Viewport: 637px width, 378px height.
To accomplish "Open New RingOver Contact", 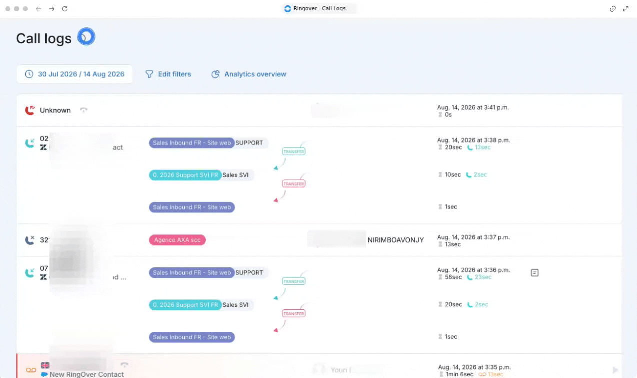I will (87, 374).
